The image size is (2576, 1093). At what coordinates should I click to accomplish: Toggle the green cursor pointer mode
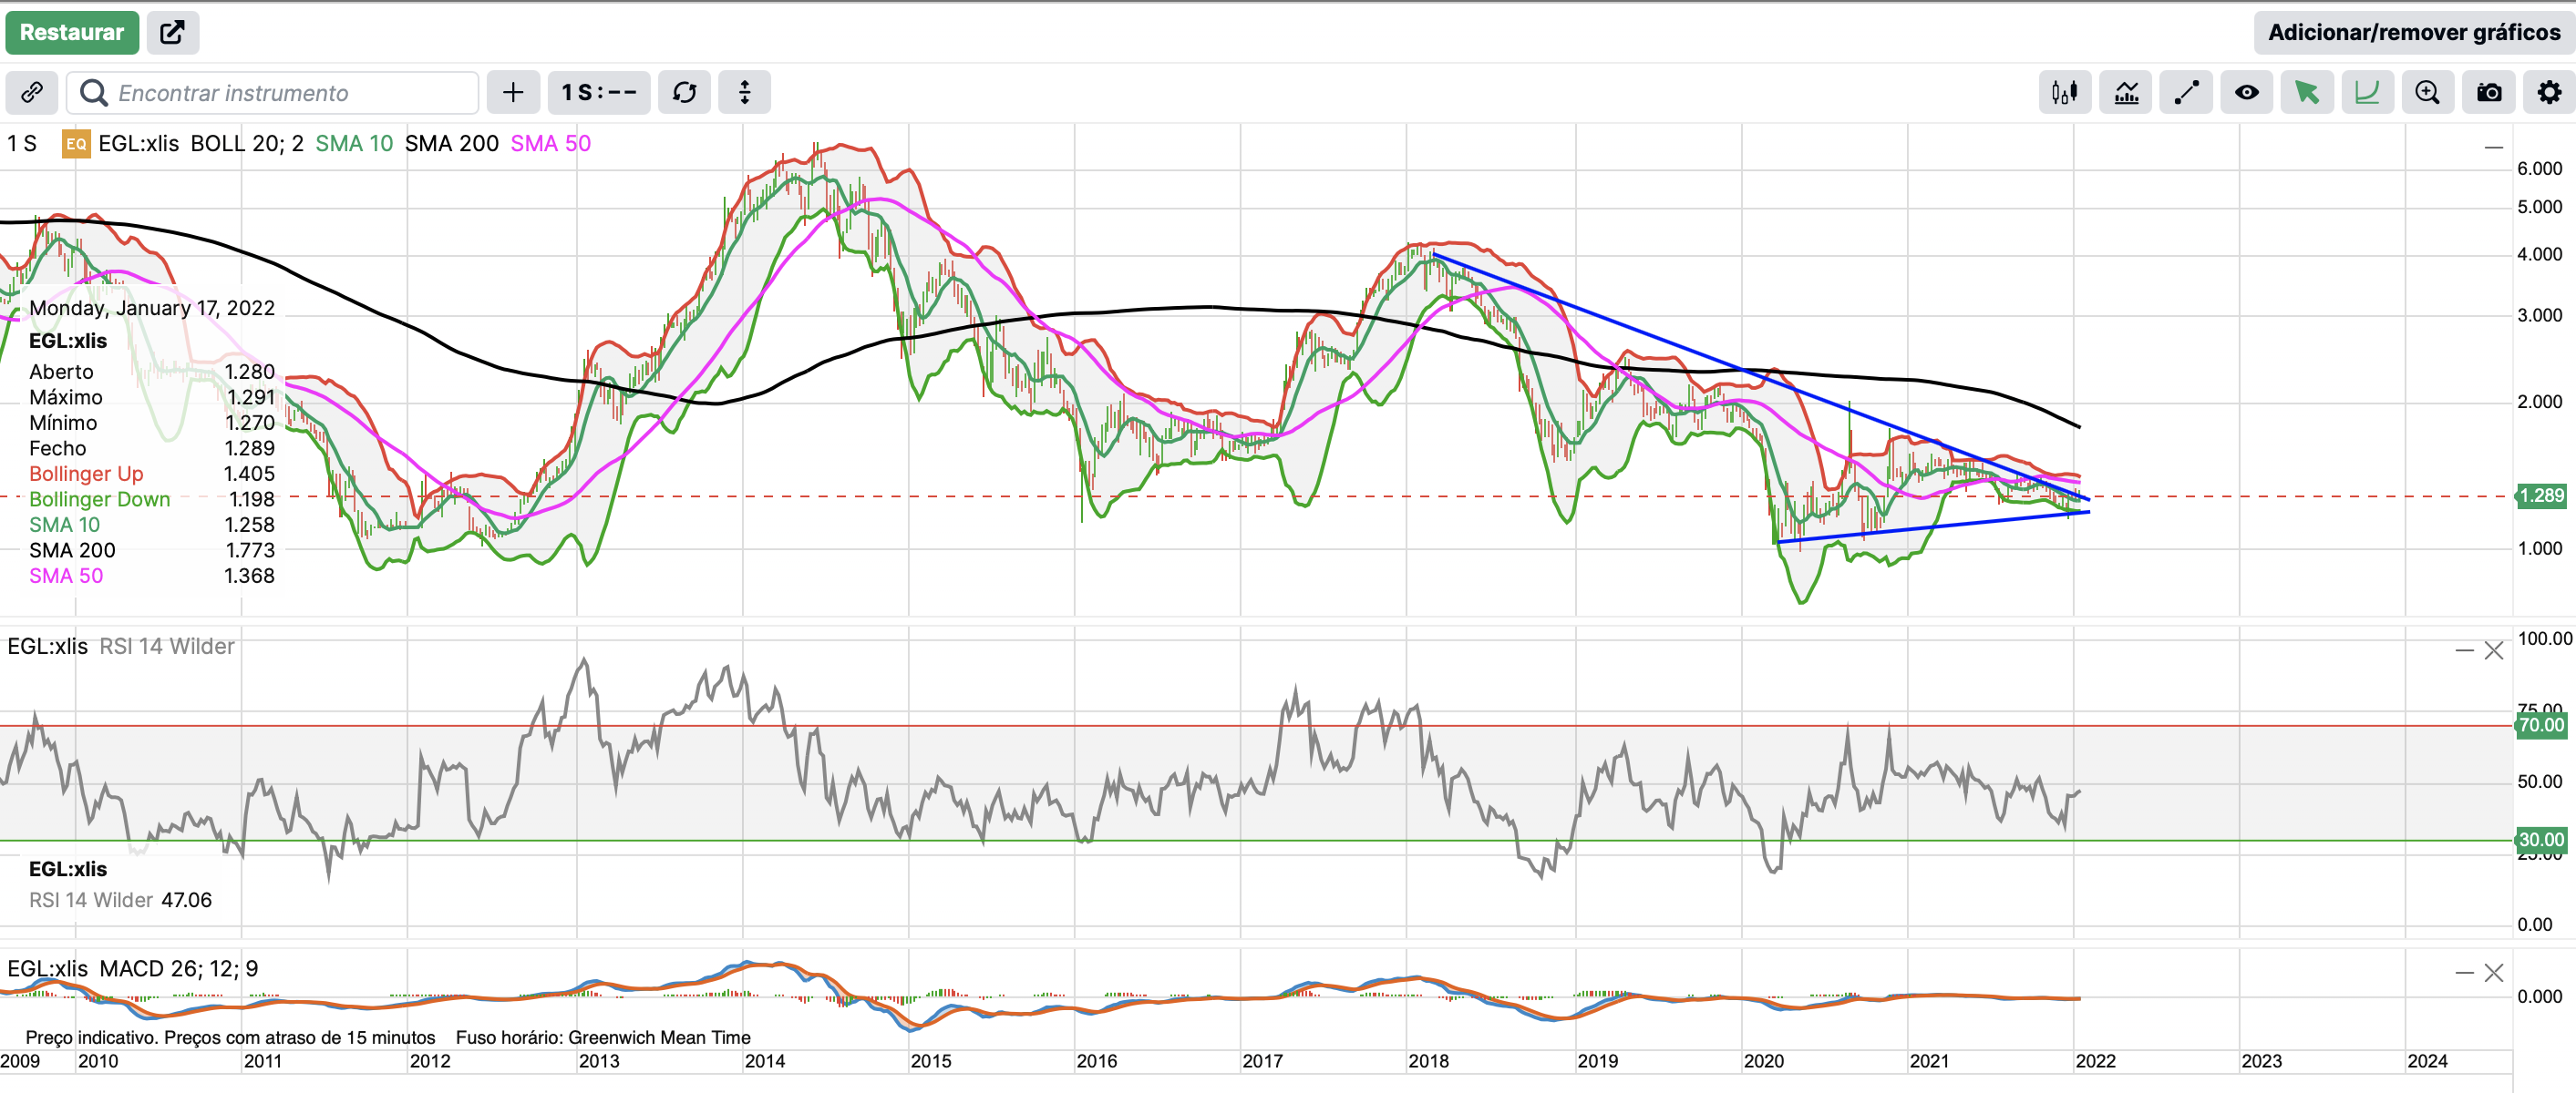point(2307,93)
